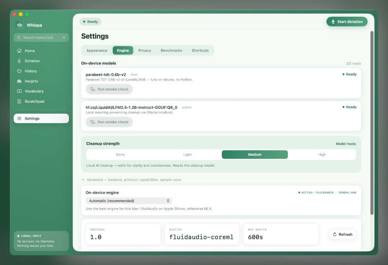
Task: Click the Refresh button
Action: click(343, 234)
